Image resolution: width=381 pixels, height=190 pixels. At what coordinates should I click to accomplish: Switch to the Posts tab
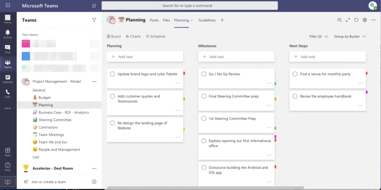(154, 20)
